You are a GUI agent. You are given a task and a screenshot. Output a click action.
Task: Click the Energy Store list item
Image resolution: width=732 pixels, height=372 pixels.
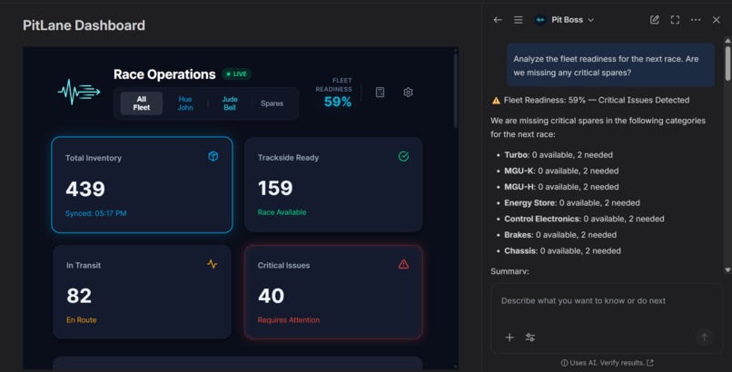click(x=572, y=202)
